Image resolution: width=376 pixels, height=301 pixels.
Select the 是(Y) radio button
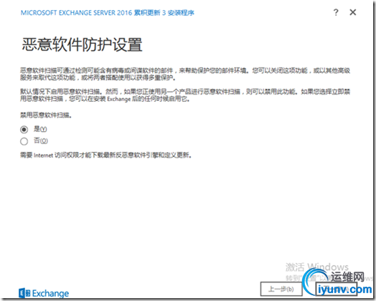[24, 130]
